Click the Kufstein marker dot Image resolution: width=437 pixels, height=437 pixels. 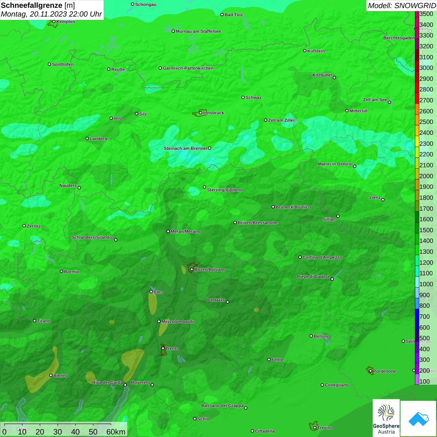pyautogui.click(x=305, y=51)
